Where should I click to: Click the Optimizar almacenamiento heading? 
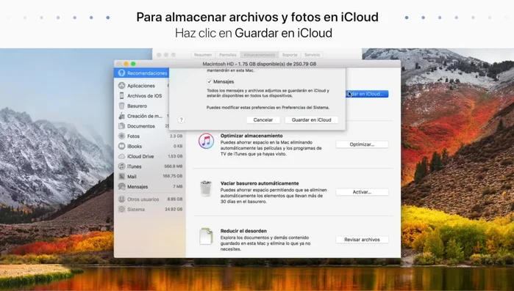point(251,136)
